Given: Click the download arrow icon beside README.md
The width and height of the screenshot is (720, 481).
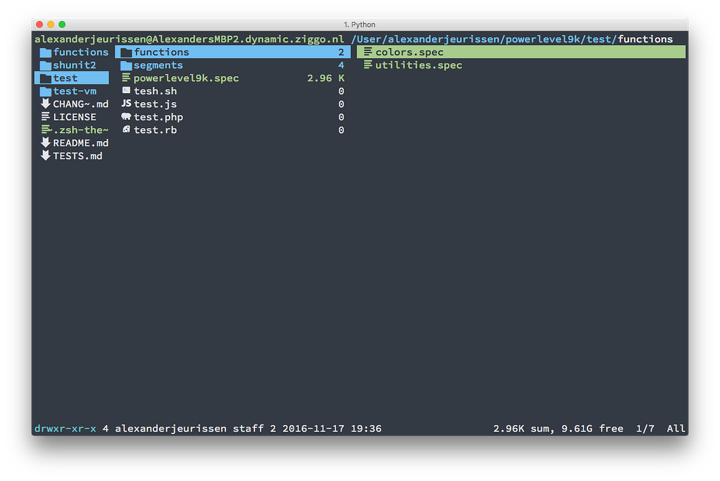Looking at the screenshot, I should (x=46, y=142).
